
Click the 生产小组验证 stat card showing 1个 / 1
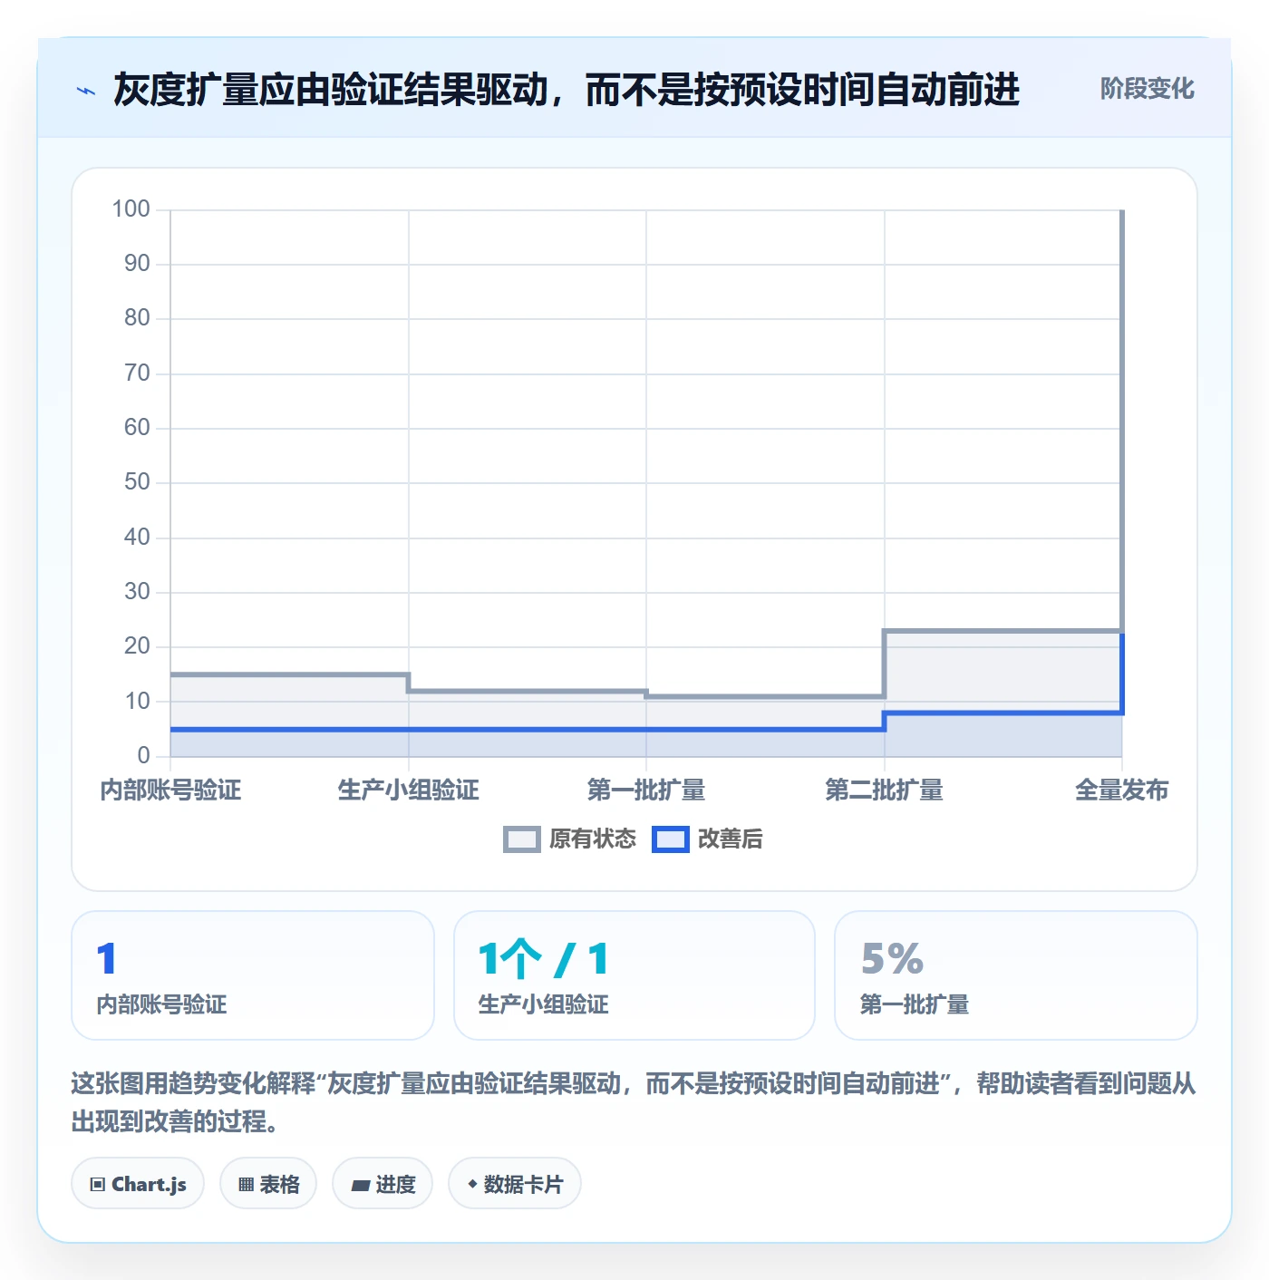(634, 975)
